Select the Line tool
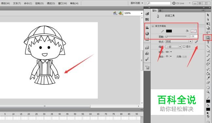 click(x=208, y=47)
